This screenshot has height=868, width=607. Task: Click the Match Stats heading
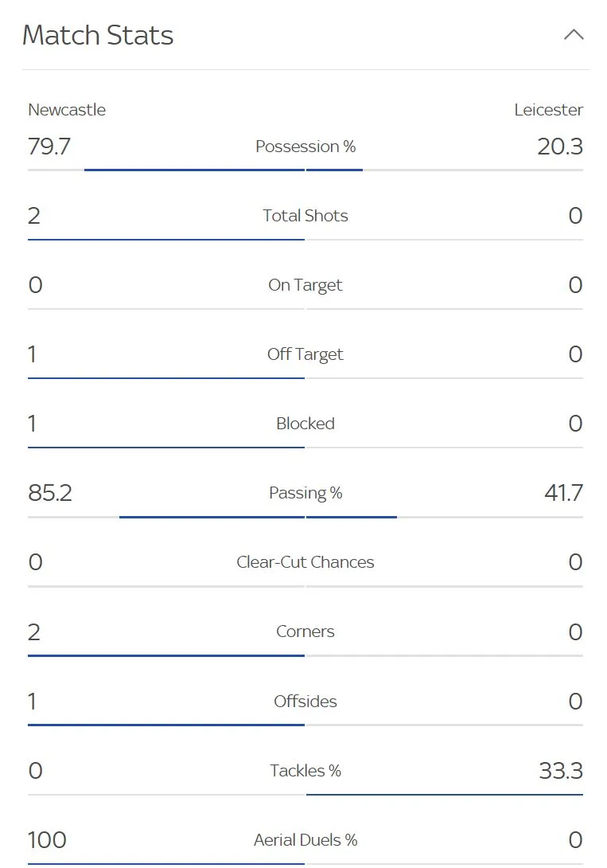coord(98,35)
